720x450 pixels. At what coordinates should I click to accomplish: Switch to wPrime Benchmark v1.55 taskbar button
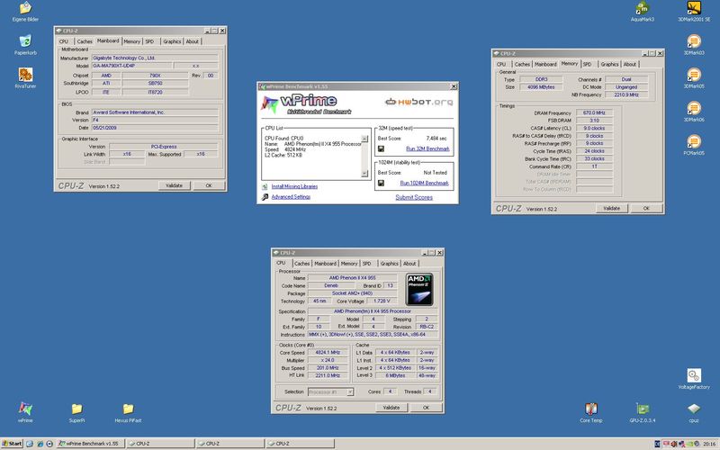pos(91,444)
